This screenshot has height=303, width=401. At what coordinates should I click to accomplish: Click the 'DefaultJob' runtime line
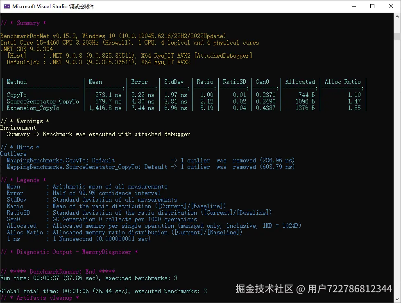click(x=98, y=62)
